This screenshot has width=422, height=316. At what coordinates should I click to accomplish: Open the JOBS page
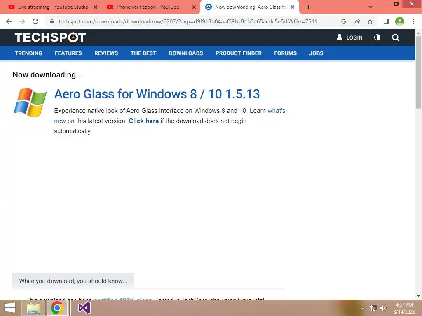[x=316, y=53]
